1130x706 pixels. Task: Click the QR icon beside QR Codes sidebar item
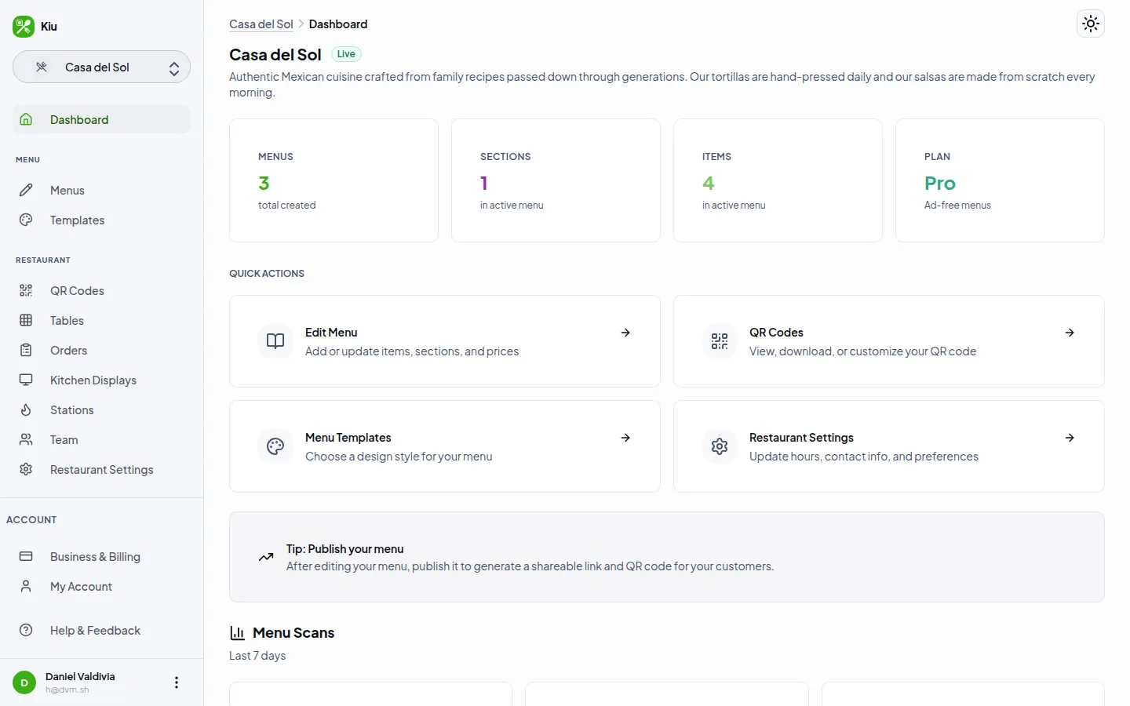(26, 290)
